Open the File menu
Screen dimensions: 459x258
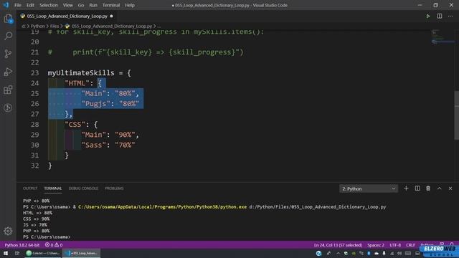pos(18,5)
